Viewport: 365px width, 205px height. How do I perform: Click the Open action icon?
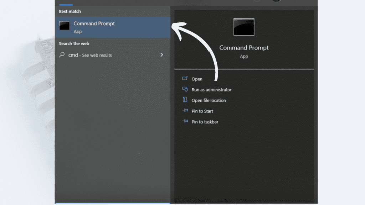pyautogui.click(x=185, y=78)
